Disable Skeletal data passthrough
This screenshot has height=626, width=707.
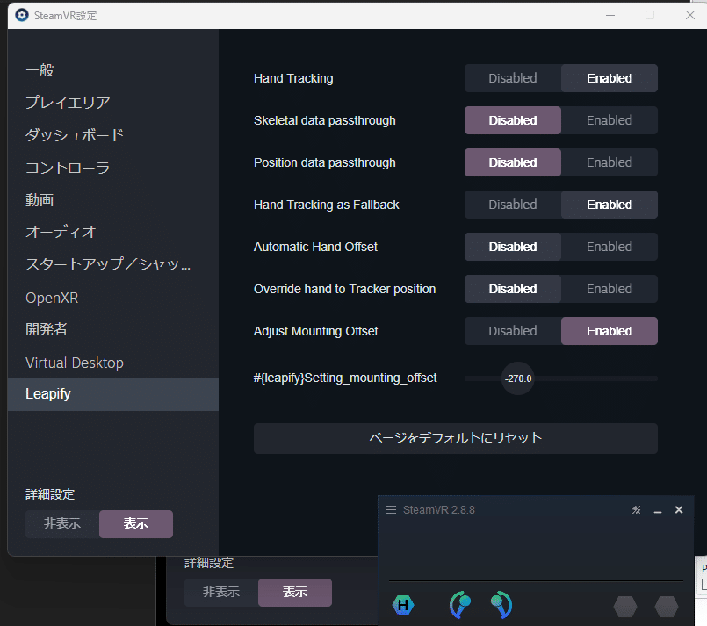click(513, 120)
